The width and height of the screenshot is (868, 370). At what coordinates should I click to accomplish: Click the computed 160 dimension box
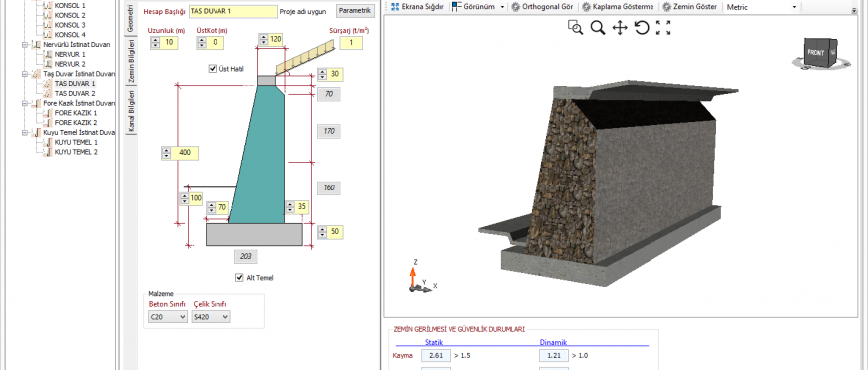pyautogui.click(x=329, y=188)
